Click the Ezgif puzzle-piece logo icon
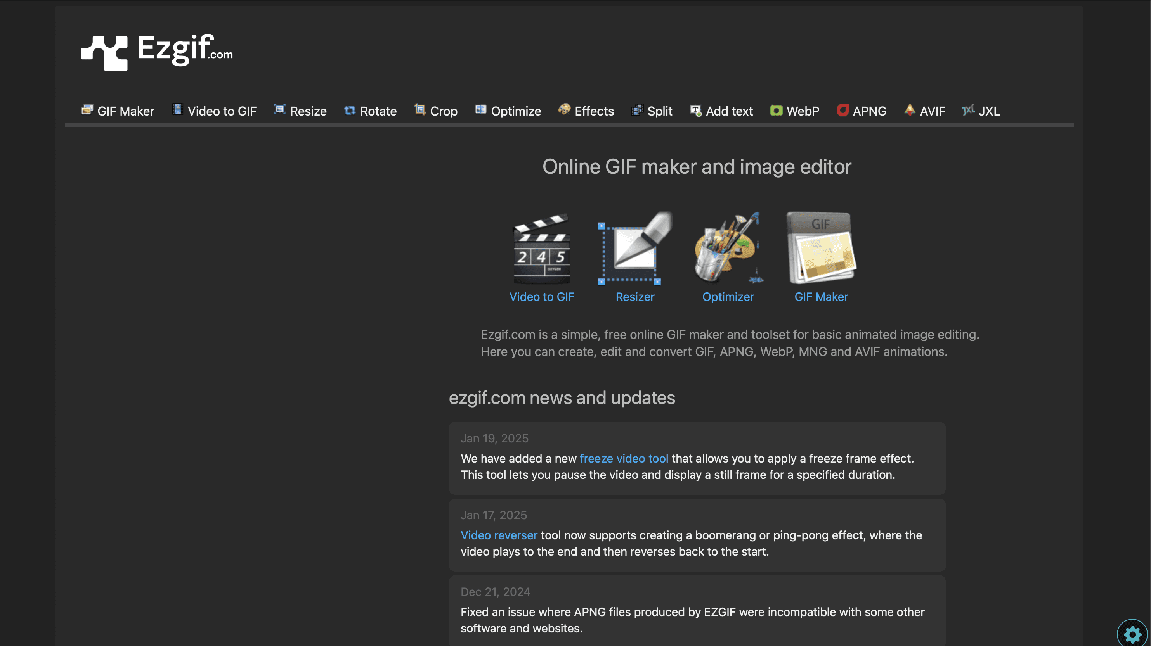 pos(104,53)
